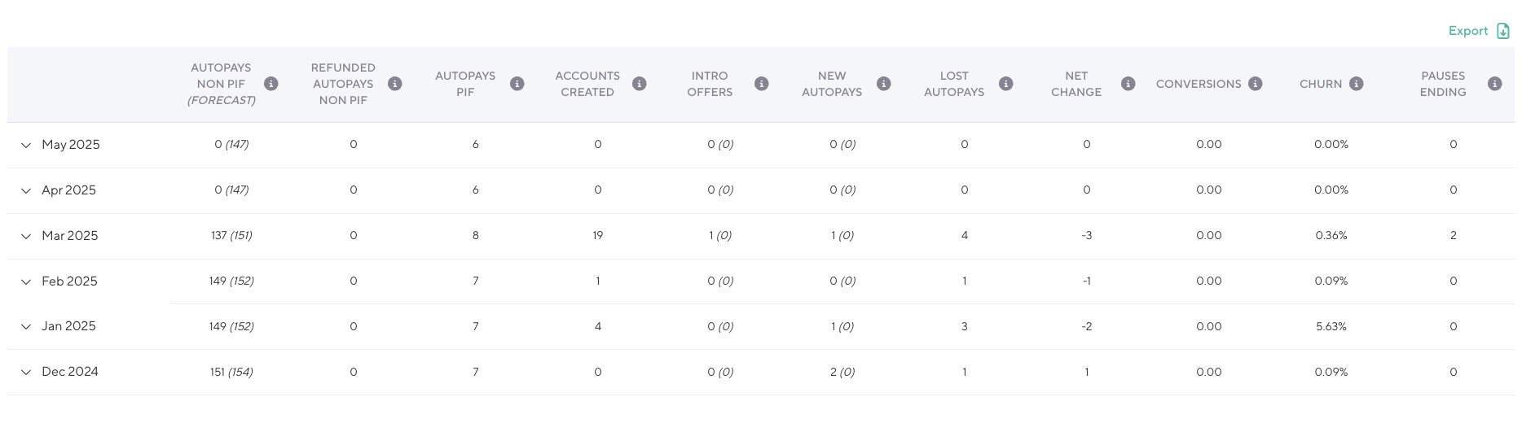Click the Export download icon
The width and height of the screenshot is (1522, 423).
pyautogui.click(x=1503, y=31)
